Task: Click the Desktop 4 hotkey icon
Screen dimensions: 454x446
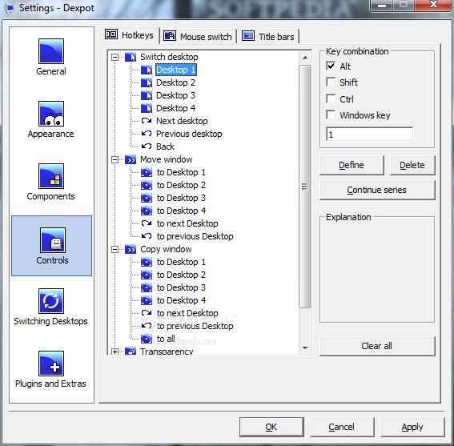Action: (147, 108)
